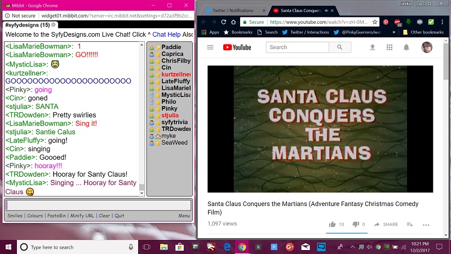Dislike the video with thumbs down

click(x=356, y=224)
